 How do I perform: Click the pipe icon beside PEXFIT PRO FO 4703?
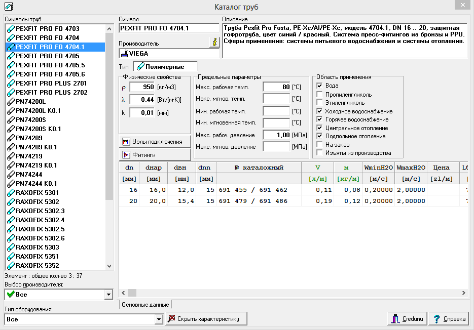[x=11, y=29]
